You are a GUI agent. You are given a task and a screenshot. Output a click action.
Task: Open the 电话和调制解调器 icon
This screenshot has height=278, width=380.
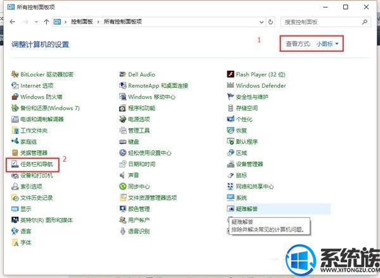click(15, 119)
